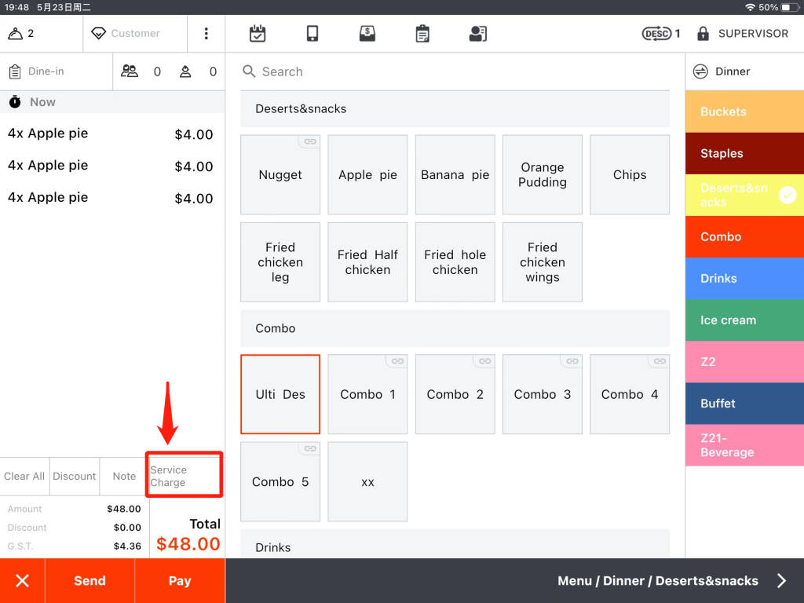Open the Ice cream category tab

744,320
